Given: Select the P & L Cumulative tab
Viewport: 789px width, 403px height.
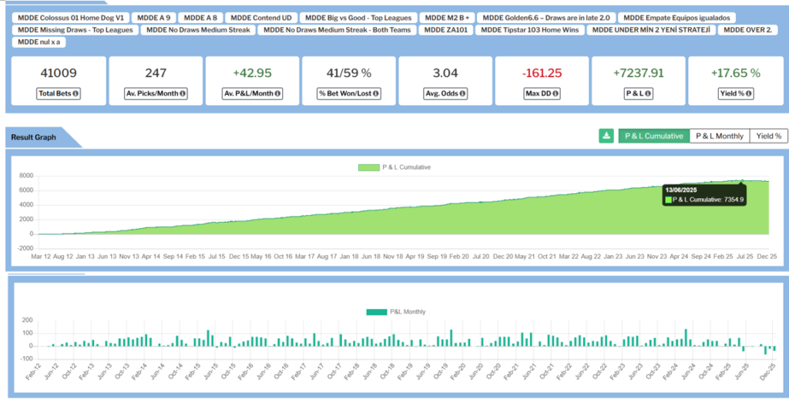Looking at the screenshot, I should click(x=653, y=136).
